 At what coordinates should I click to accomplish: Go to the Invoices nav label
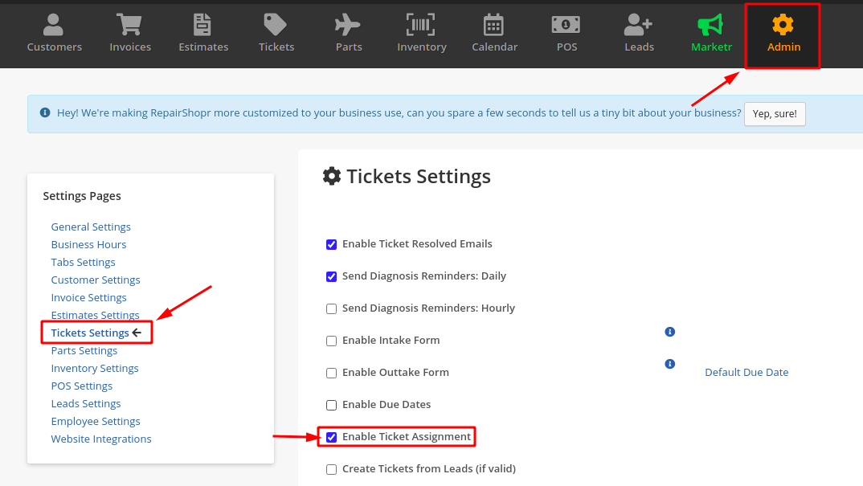[130, 47]
